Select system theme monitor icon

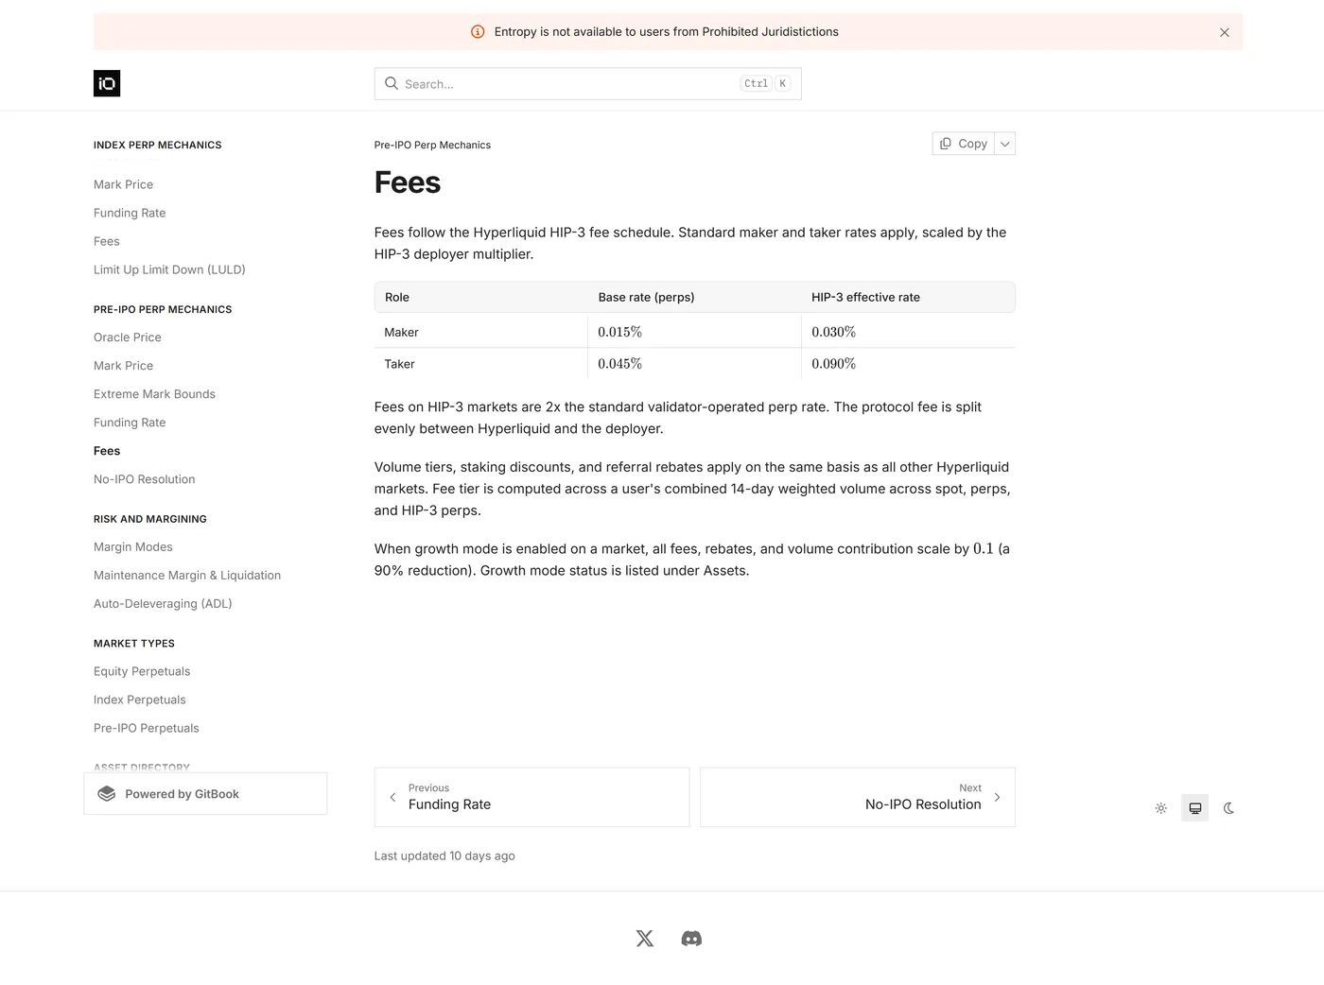point(1195,808)
